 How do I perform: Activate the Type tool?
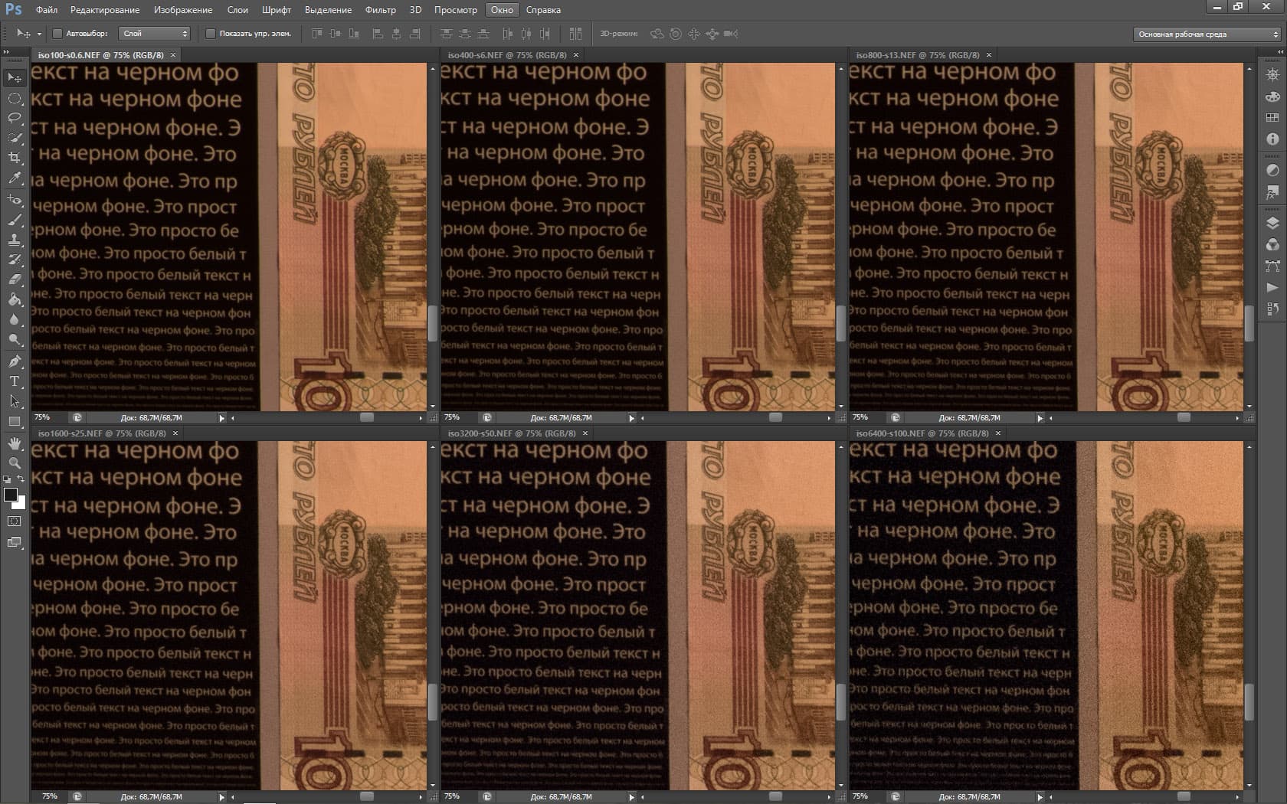(15, 381)
